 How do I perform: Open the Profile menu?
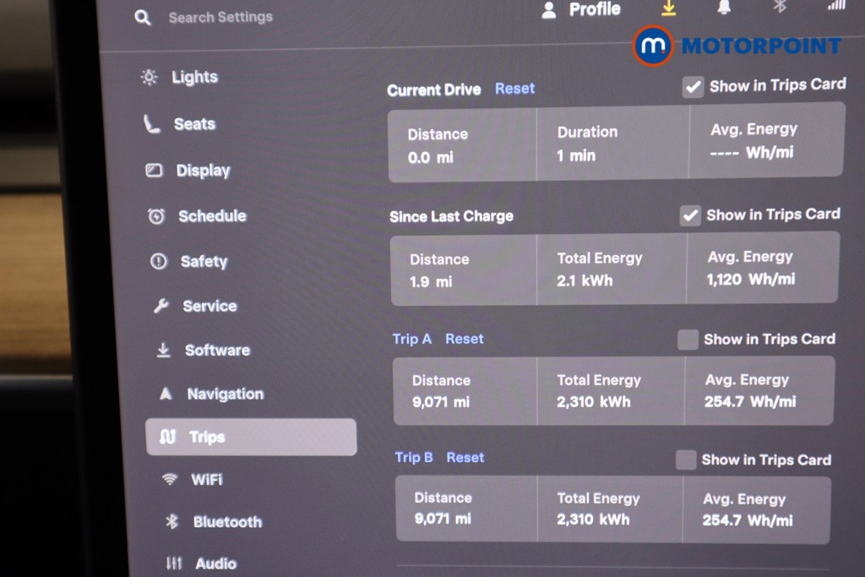(x=581, y=9)
